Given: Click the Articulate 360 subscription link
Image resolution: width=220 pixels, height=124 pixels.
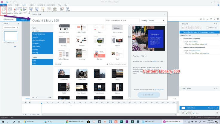Looking at the screenshot, I should [159, 90].
